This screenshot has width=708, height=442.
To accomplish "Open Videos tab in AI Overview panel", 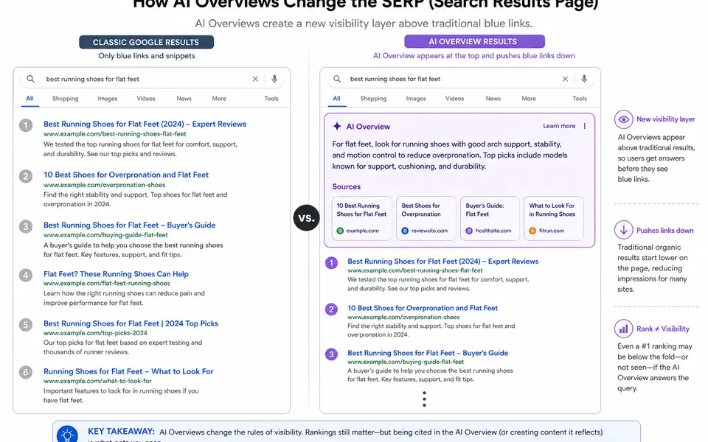I will pyautogui.click(x=455, y=98).
